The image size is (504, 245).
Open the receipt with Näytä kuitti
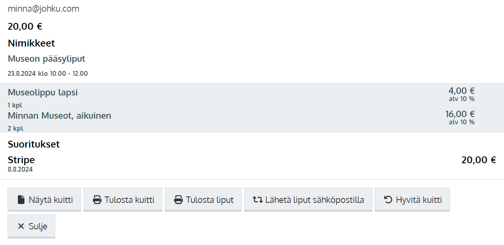tap(44, 199)
